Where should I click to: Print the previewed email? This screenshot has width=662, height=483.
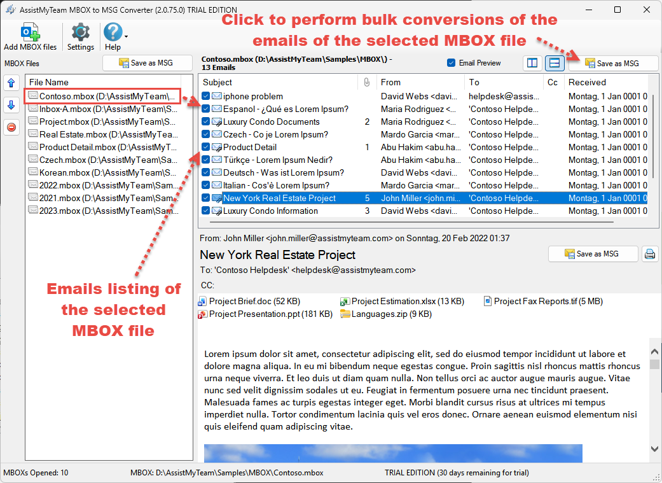tap(650, 253)
